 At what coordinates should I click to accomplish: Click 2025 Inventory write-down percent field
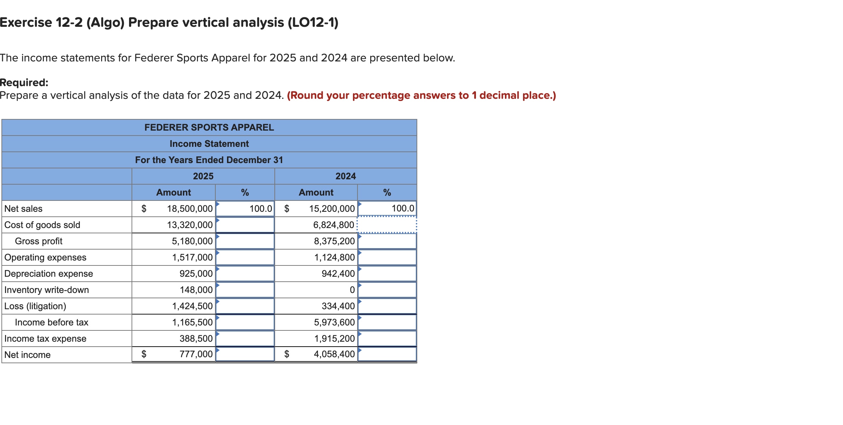coord(245,290)
